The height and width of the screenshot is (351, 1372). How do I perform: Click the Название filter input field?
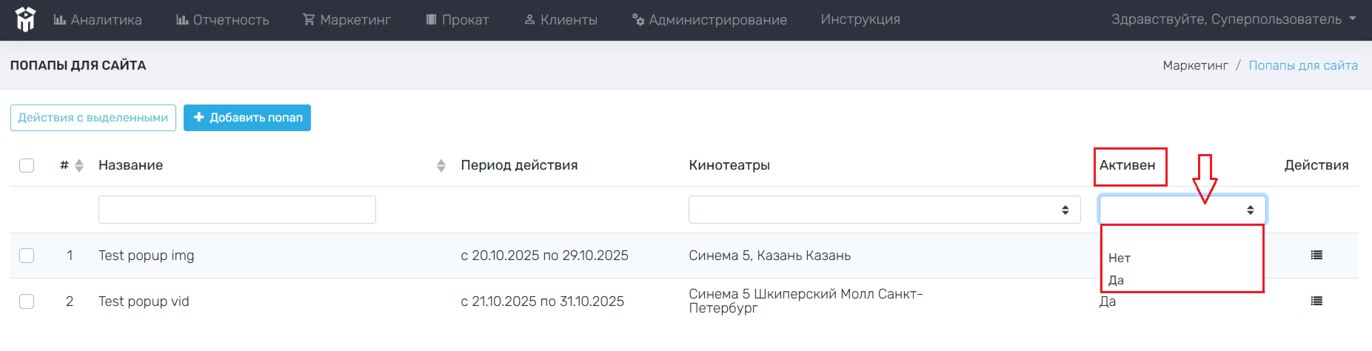[237, 210]
